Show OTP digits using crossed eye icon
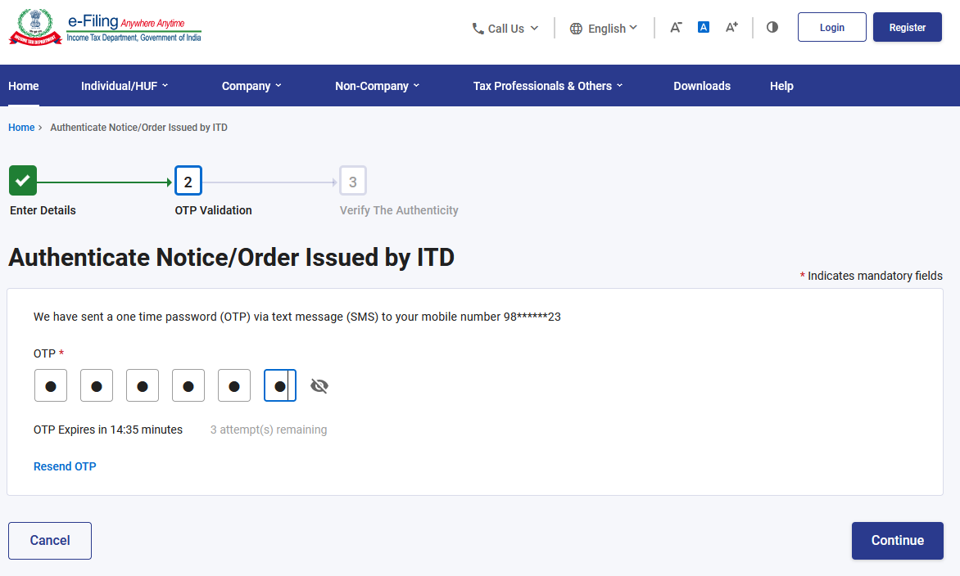This screenshot has width=960, height=576. 319,386
